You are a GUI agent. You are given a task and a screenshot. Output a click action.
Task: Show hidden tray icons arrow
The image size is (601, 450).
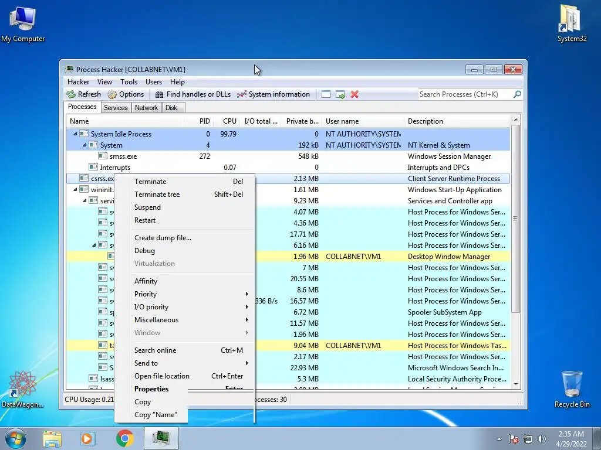click(499, 439)
